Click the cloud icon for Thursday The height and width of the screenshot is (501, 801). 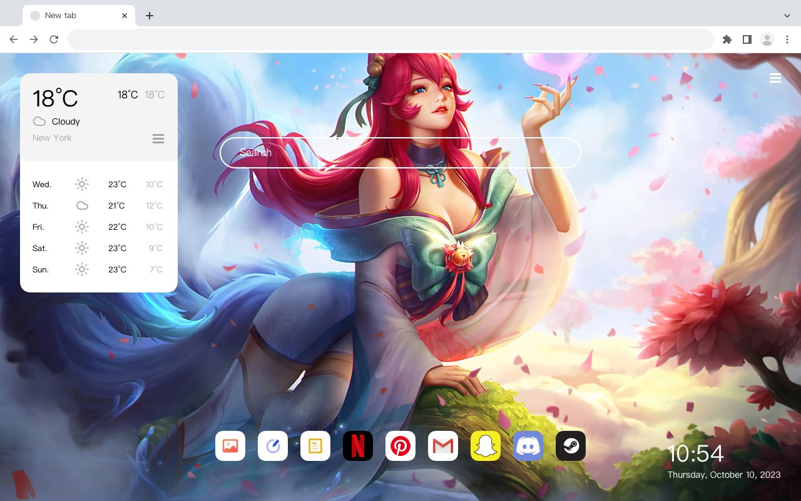tap(82, 205)
